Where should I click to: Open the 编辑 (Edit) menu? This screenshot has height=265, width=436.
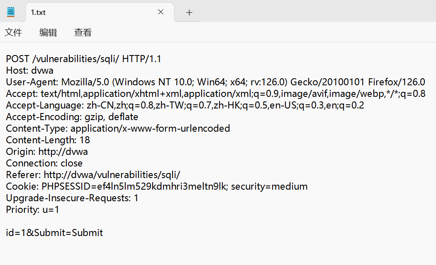click(48, 32)
